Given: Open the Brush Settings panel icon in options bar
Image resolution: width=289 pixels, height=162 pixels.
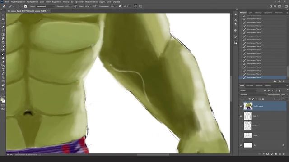Looking at the screenshot, I should 26,6.
